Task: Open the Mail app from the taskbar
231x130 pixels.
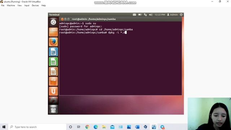Action: (112, 127)
